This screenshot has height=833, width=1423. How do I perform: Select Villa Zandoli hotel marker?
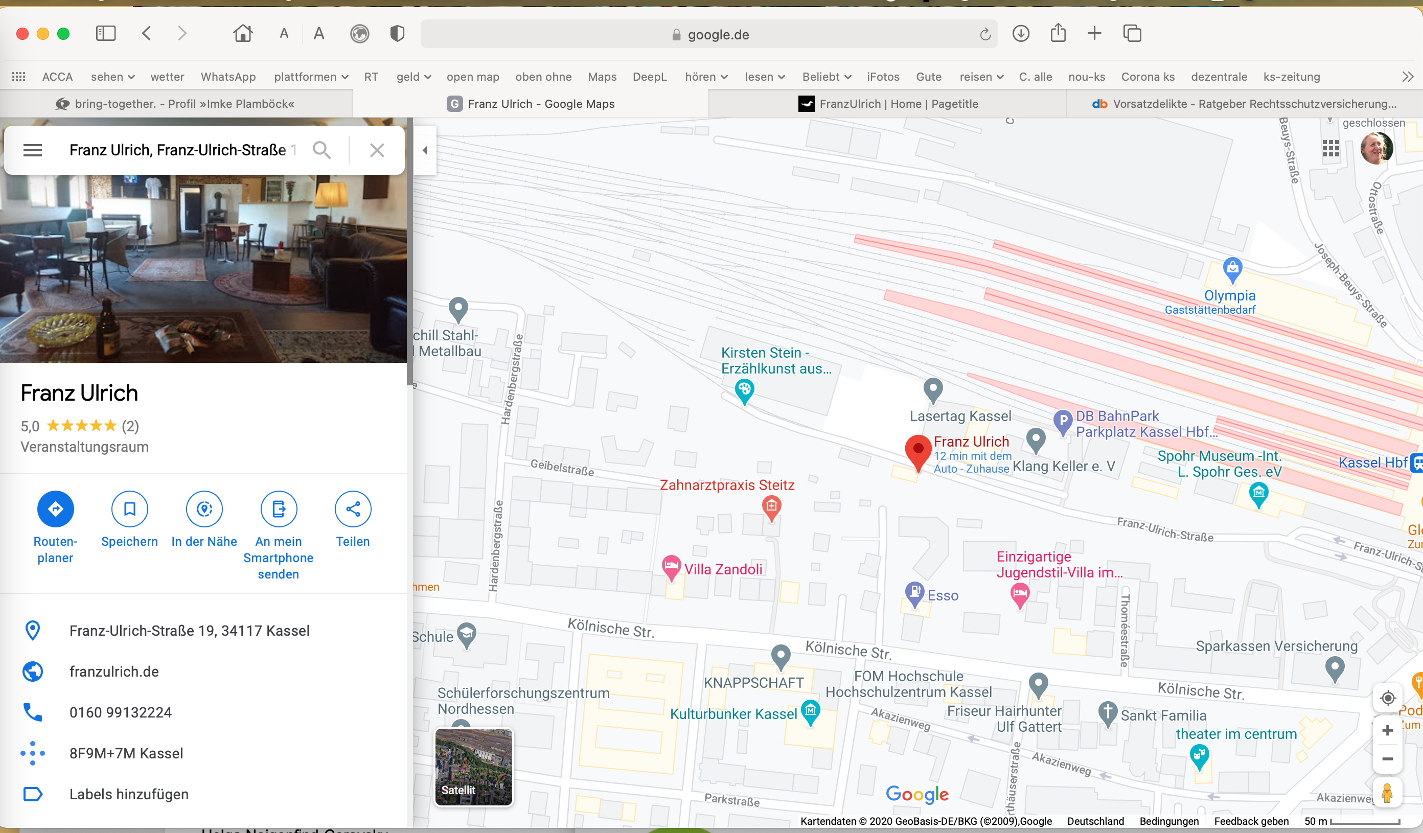pos(671,568)
